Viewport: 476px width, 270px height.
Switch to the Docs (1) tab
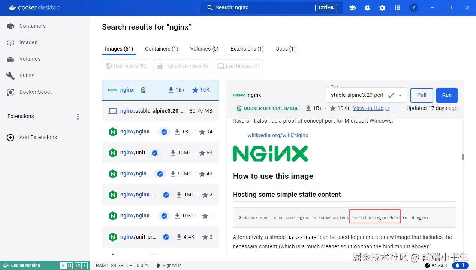tap(286, 49)
